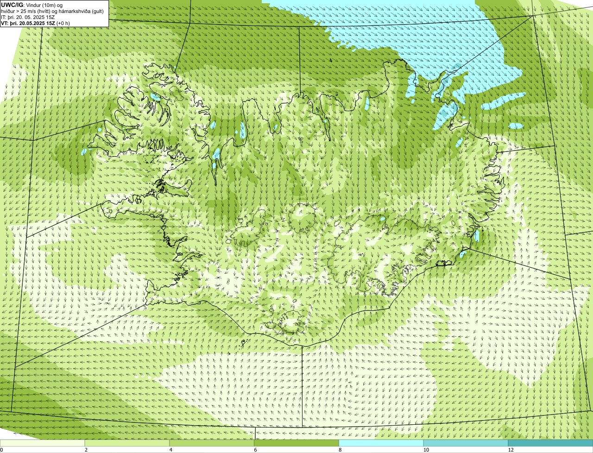Click the '2' label on the colour scale
The width and height of the screenshot is (593, 453).
coord(86,450)
